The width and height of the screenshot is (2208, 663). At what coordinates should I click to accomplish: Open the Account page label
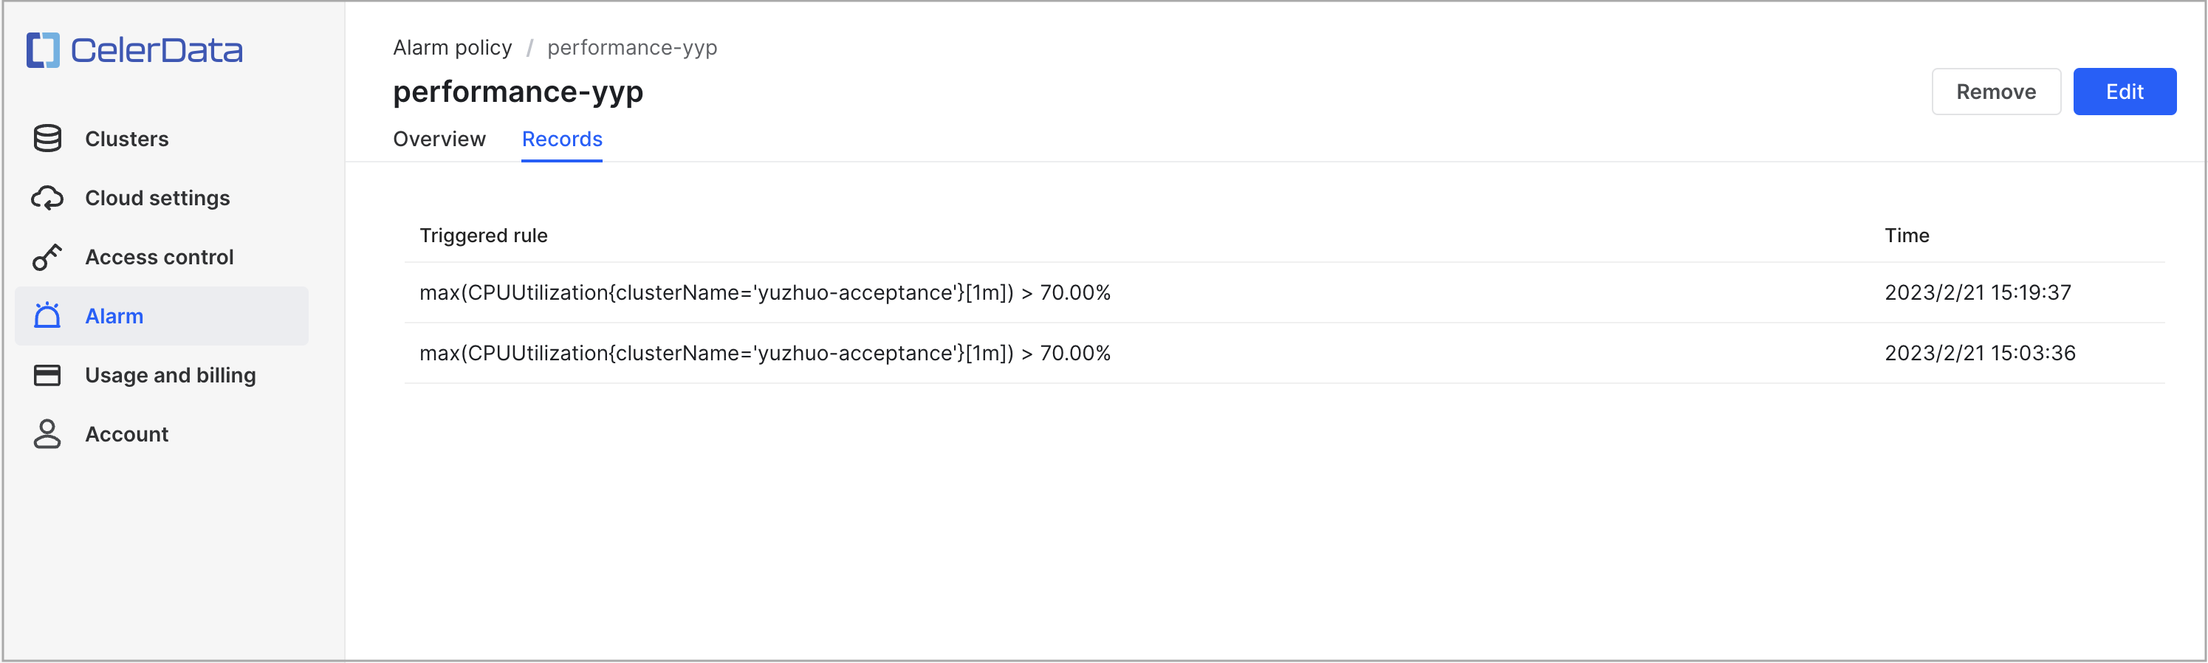click(127, 434)
